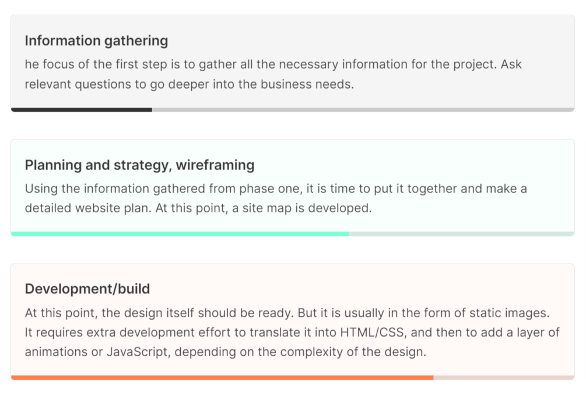586x393 pixels.
Task: Click the "Information gathering" heading
Action: pos(96,41)
